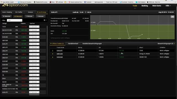The image size is (177, 99).
Task: Expand the Hilfe menu
Action: (x=168, y=6)
